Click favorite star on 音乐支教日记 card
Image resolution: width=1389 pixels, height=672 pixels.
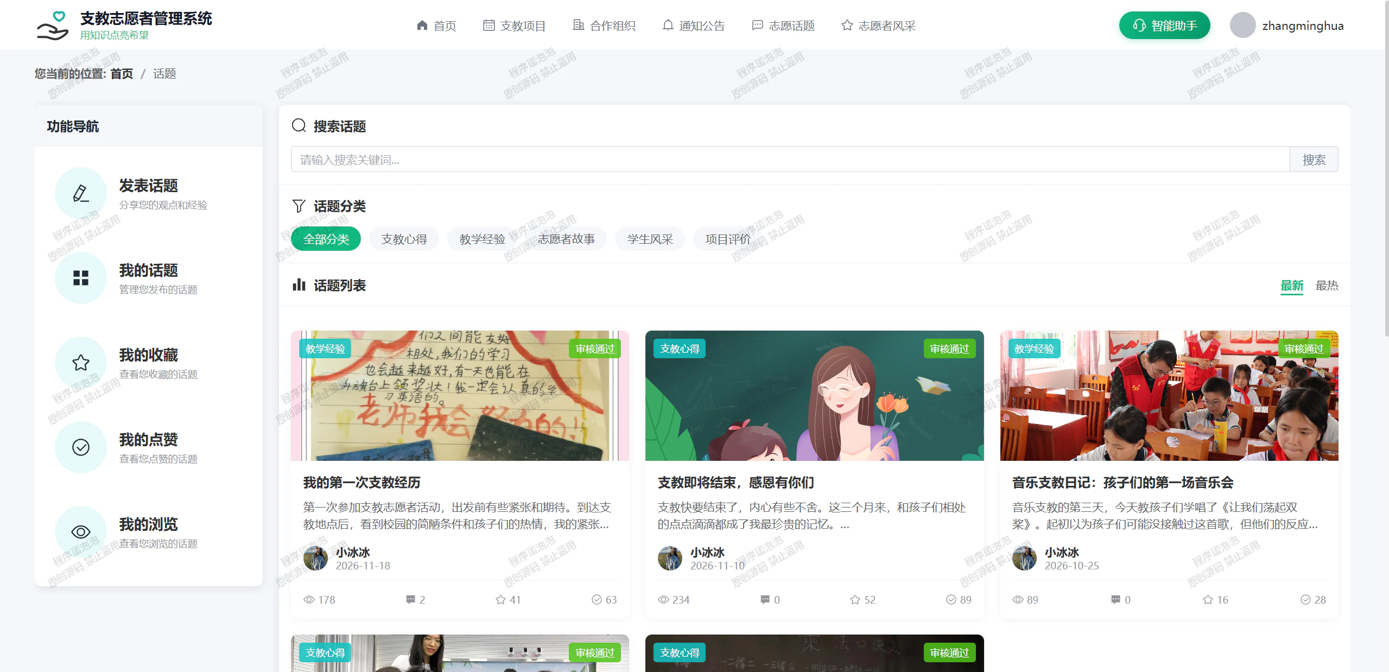point(1208,600)
